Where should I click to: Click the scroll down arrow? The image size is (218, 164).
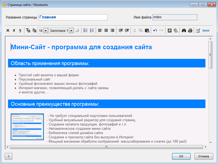(211, 142)
